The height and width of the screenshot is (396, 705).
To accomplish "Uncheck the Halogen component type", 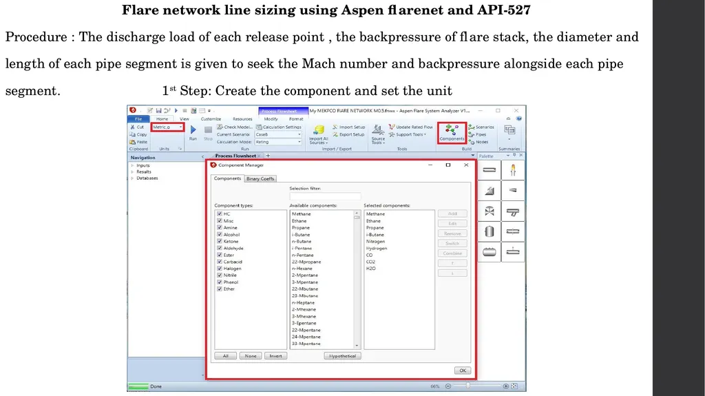I will 220,268.
